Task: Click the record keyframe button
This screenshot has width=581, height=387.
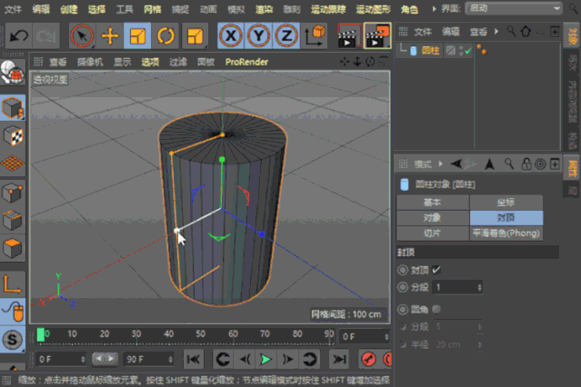Action: pyautogui.click(x=368, y=359)
